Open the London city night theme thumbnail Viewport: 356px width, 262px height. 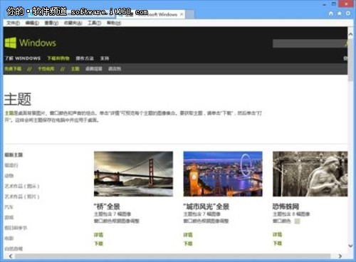(x=223, y=174)
